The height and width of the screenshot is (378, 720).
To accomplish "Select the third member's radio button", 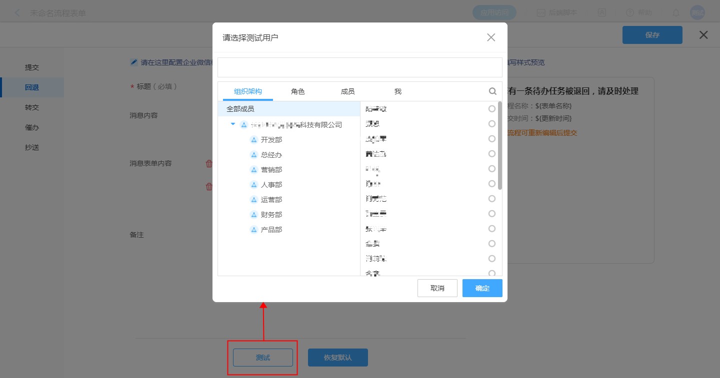I will click(492, 139).
